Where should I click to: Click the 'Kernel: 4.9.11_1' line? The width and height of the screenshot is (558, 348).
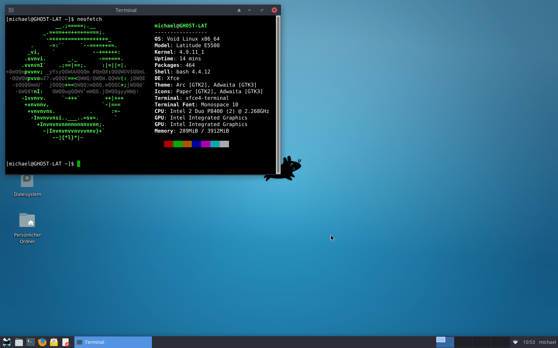[179, 52]
